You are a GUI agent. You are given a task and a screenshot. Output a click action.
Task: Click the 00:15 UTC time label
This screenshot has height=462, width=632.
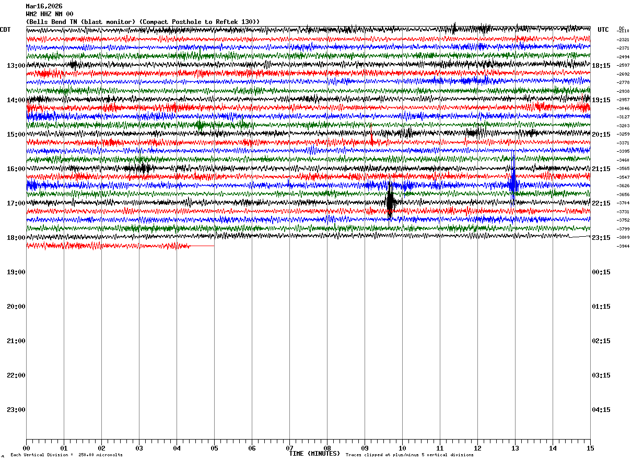[601, 272]
